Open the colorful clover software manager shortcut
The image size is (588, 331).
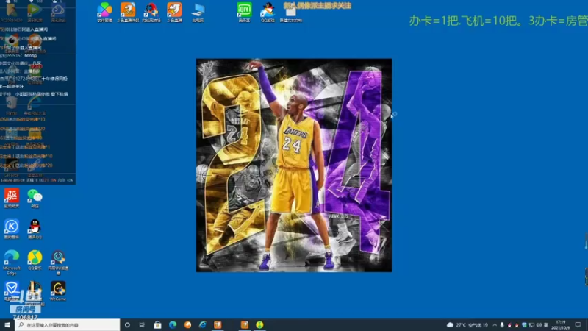(x=104, y=12)
